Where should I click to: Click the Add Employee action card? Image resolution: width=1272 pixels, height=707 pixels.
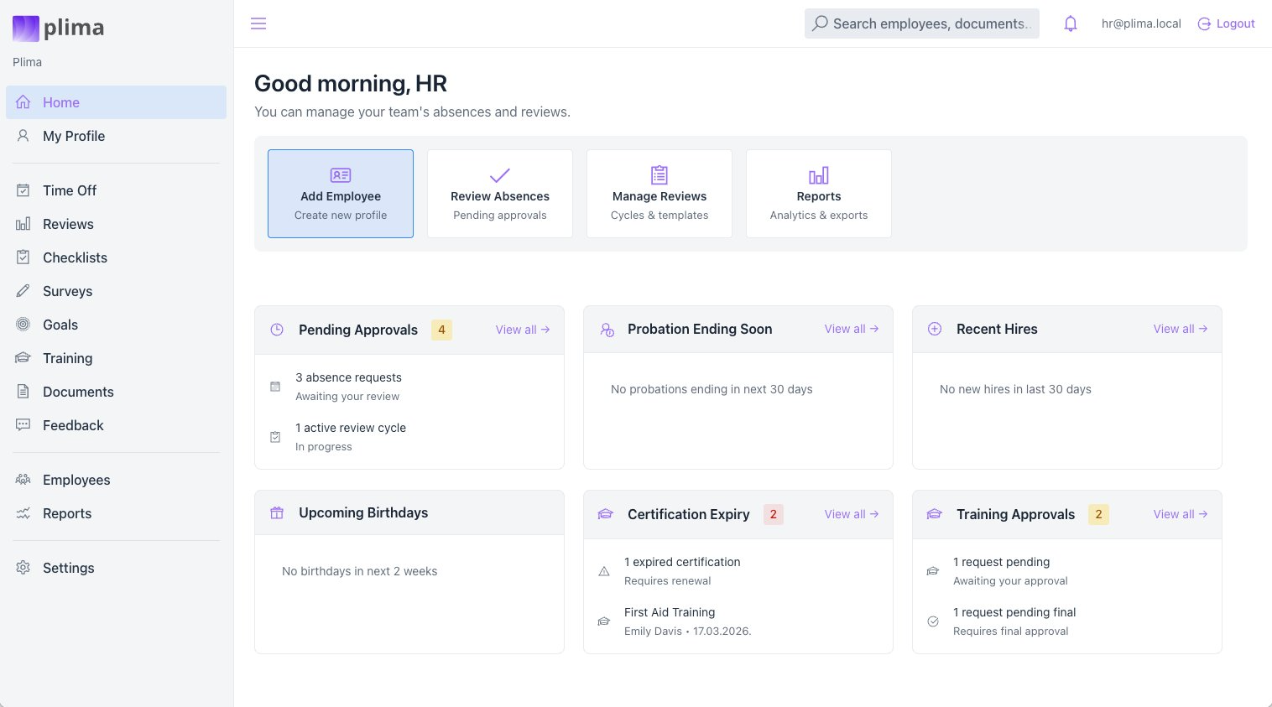pyautogui.click(x=340, y=193)
